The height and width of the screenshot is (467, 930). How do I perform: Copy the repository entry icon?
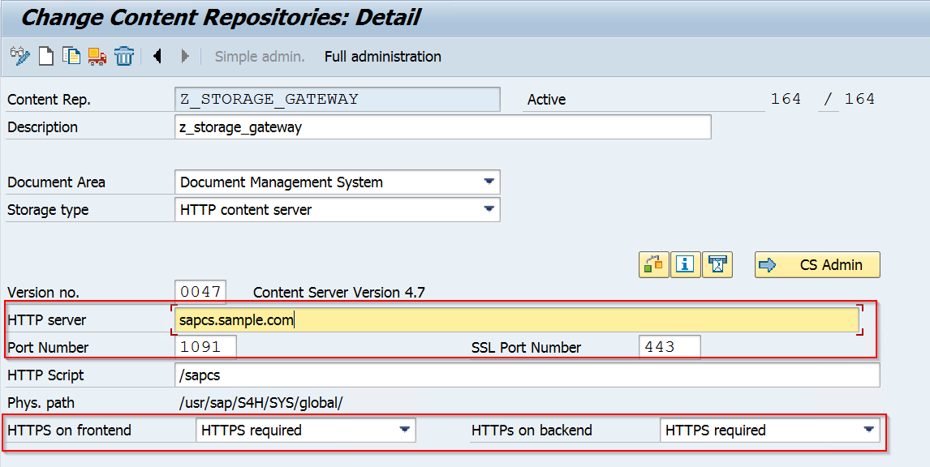point(71,56)
